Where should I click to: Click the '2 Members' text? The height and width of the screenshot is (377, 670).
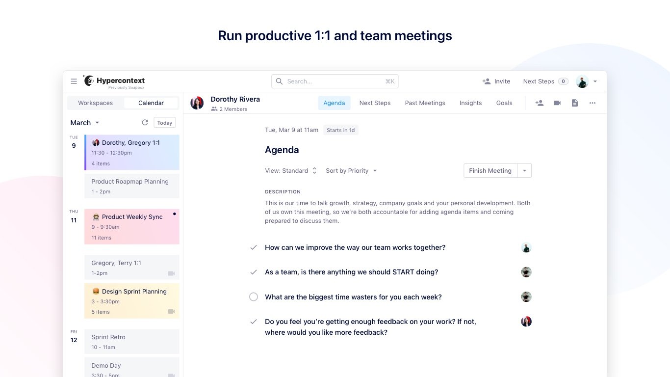(233, 109)
